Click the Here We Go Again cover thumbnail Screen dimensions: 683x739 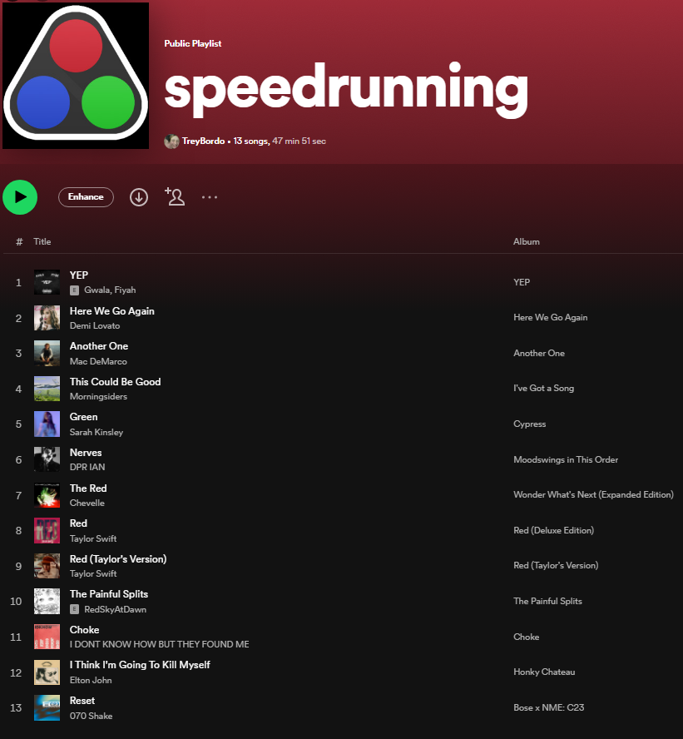click(x=47, y=318)
